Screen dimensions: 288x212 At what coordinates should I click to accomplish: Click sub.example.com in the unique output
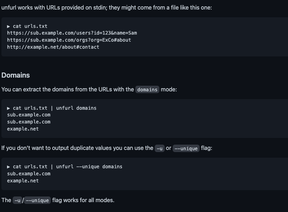pyautogui.click(x=29, y=174)
